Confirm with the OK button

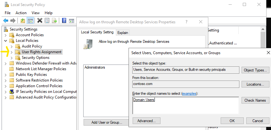pyautogui.click(x=232, y=121)
